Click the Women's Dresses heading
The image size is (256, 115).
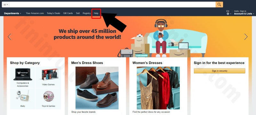pos(147,63)
